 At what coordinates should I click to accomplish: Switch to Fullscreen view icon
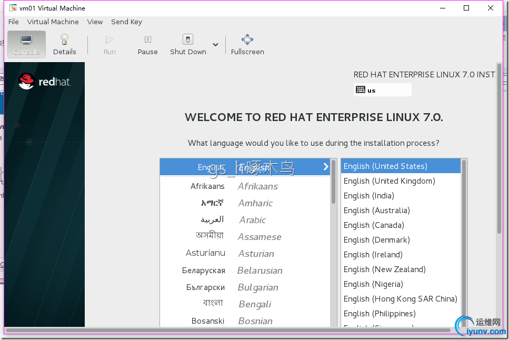pyautogui.click(x=247, y=40)
